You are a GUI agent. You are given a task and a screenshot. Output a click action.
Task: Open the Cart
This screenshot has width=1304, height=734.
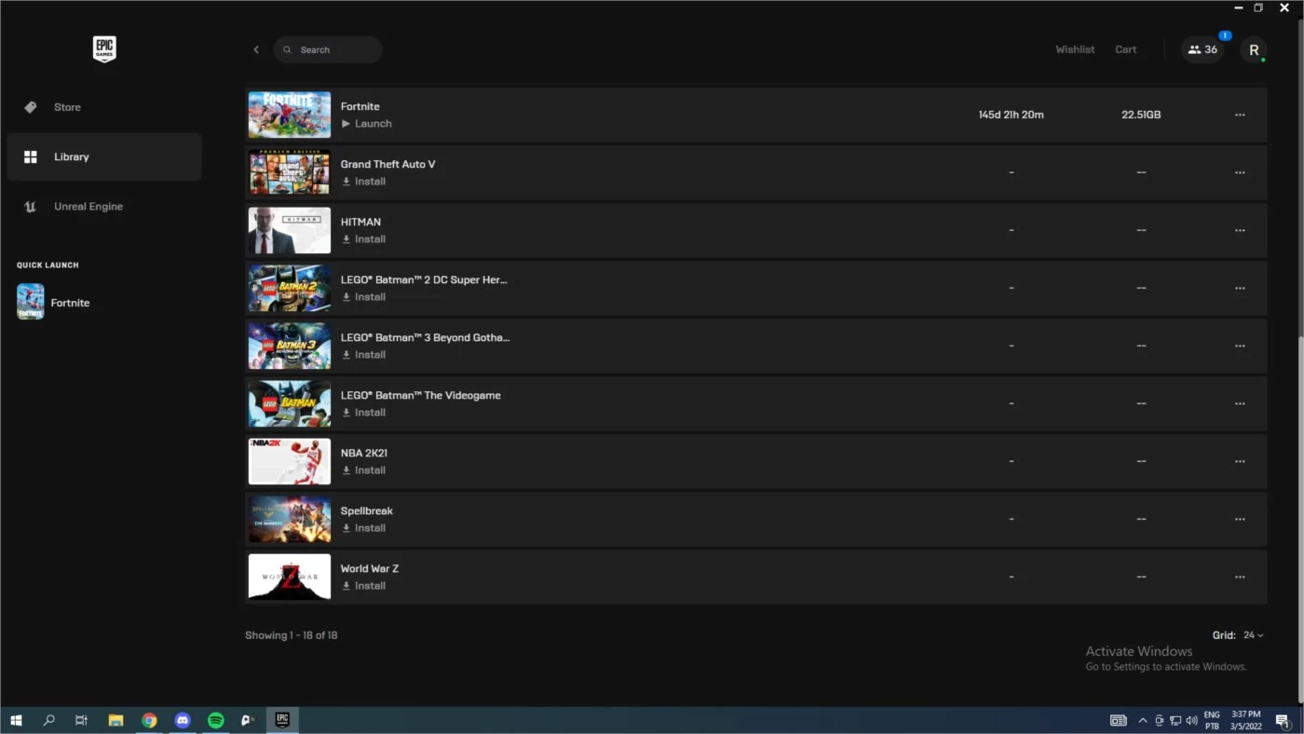[1125, 49]
